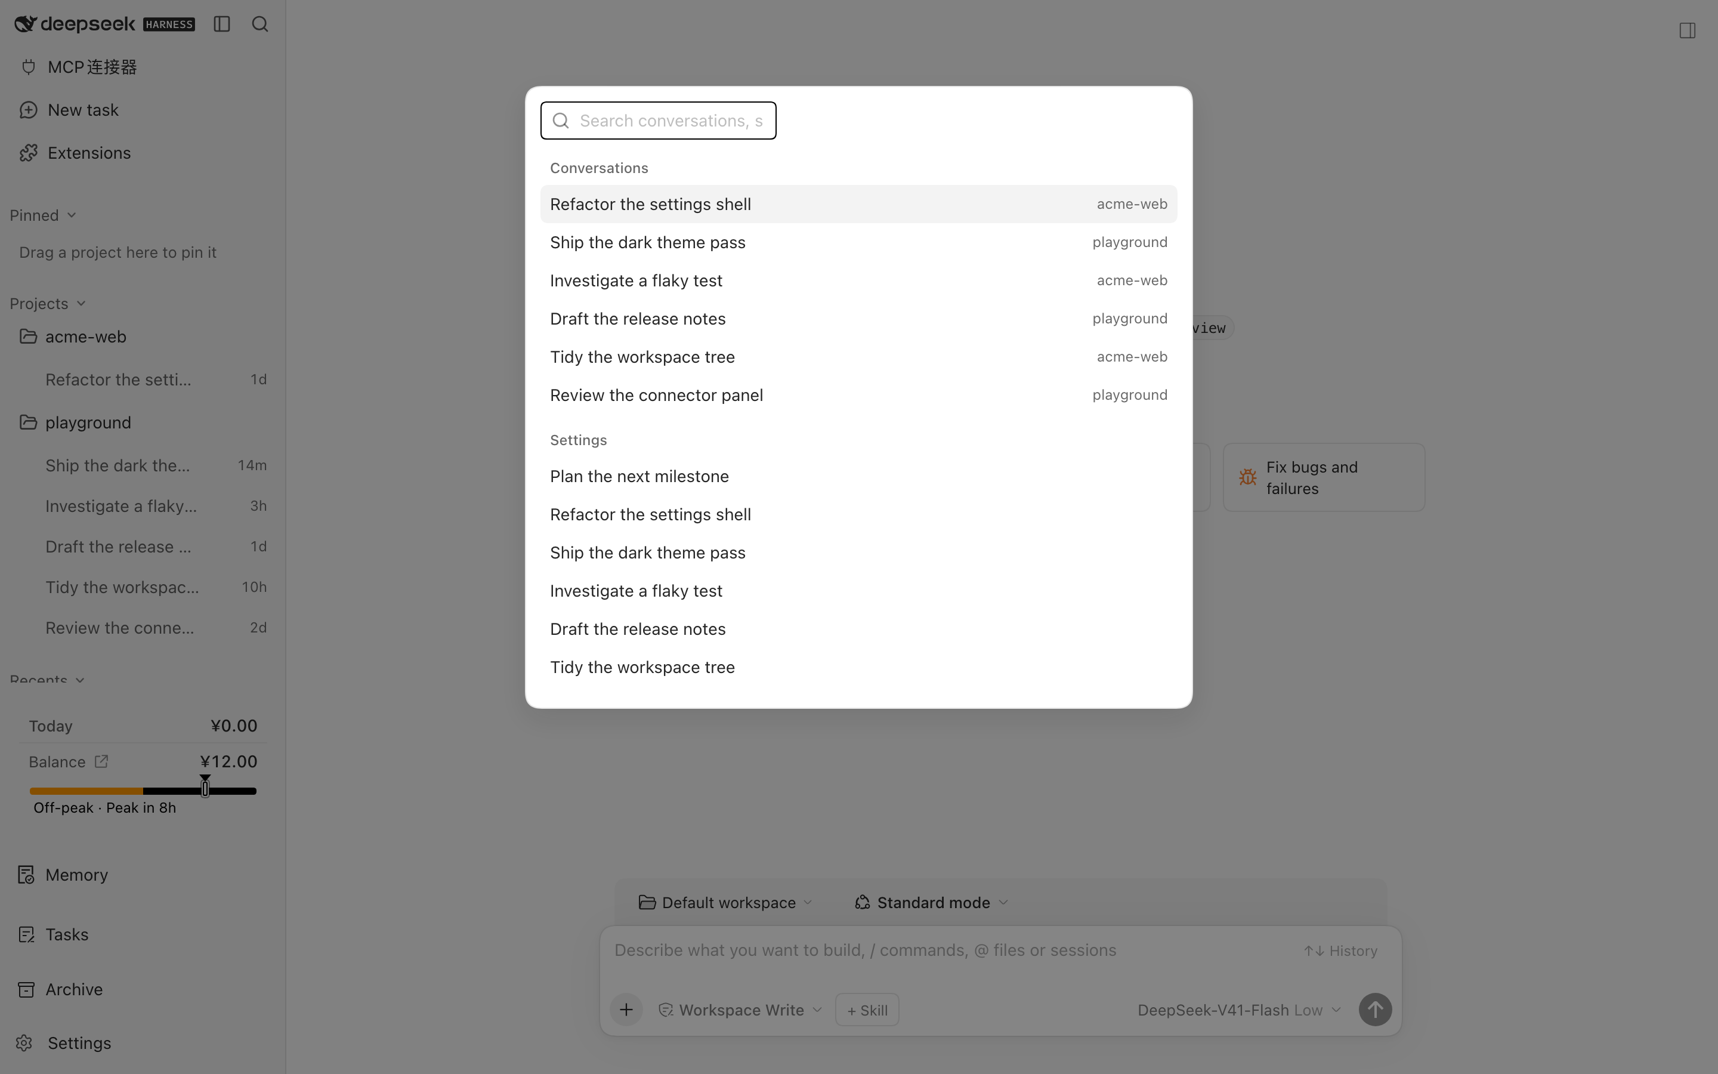Click the acme-web project name
The image size is (1718, 1074).
86,337
